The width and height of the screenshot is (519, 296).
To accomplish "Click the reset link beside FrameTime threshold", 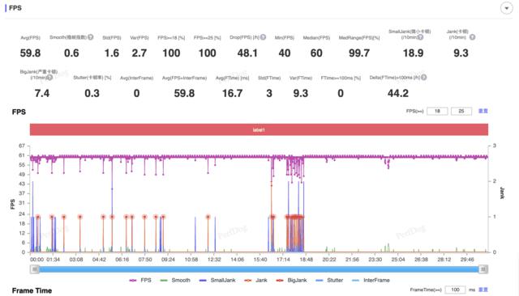I will click(x=483, y=290).
